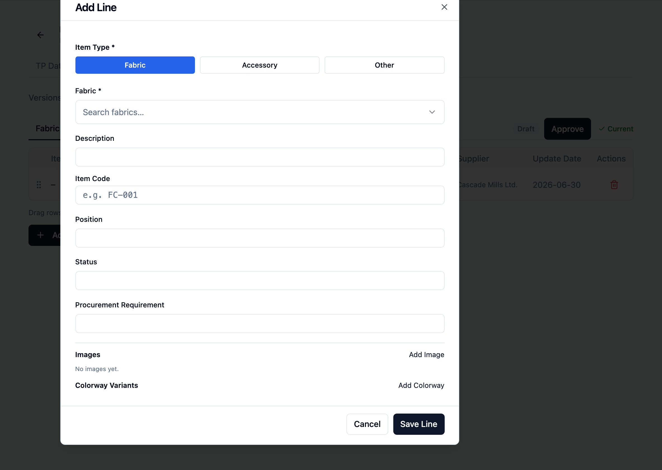Delete the Cascade Mills row via trash icon
Image resolution: width=662 pixels, height=470 pixels.
[614, 185]
